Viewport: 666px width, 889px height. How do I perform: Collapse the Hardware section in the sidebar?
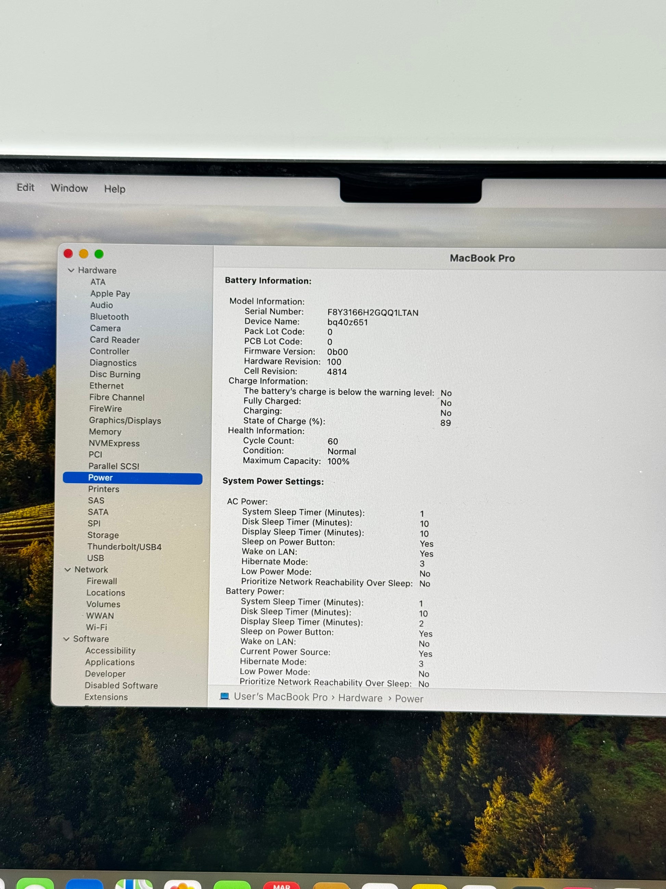(71, 270)
